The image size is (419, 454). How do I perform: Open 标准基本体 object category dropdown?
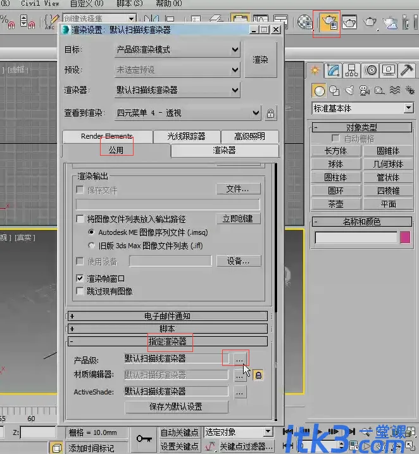click(363, 108)
